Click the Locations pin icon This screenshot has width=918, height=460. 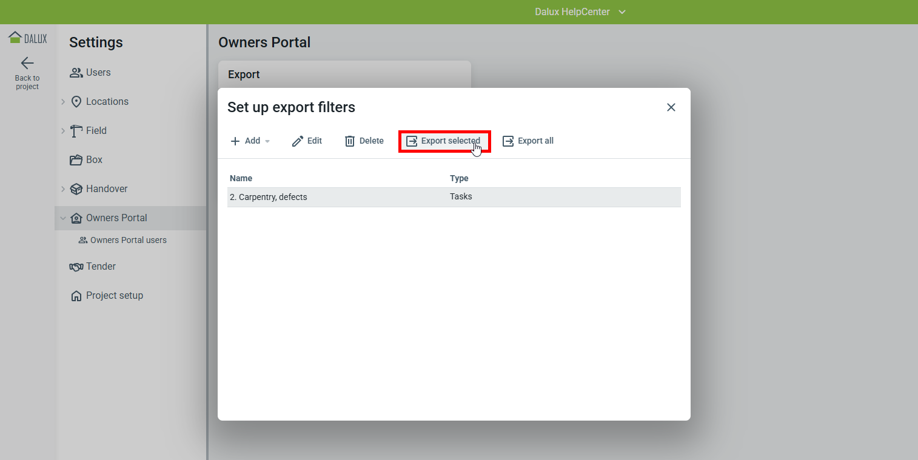tap(76, 102)
